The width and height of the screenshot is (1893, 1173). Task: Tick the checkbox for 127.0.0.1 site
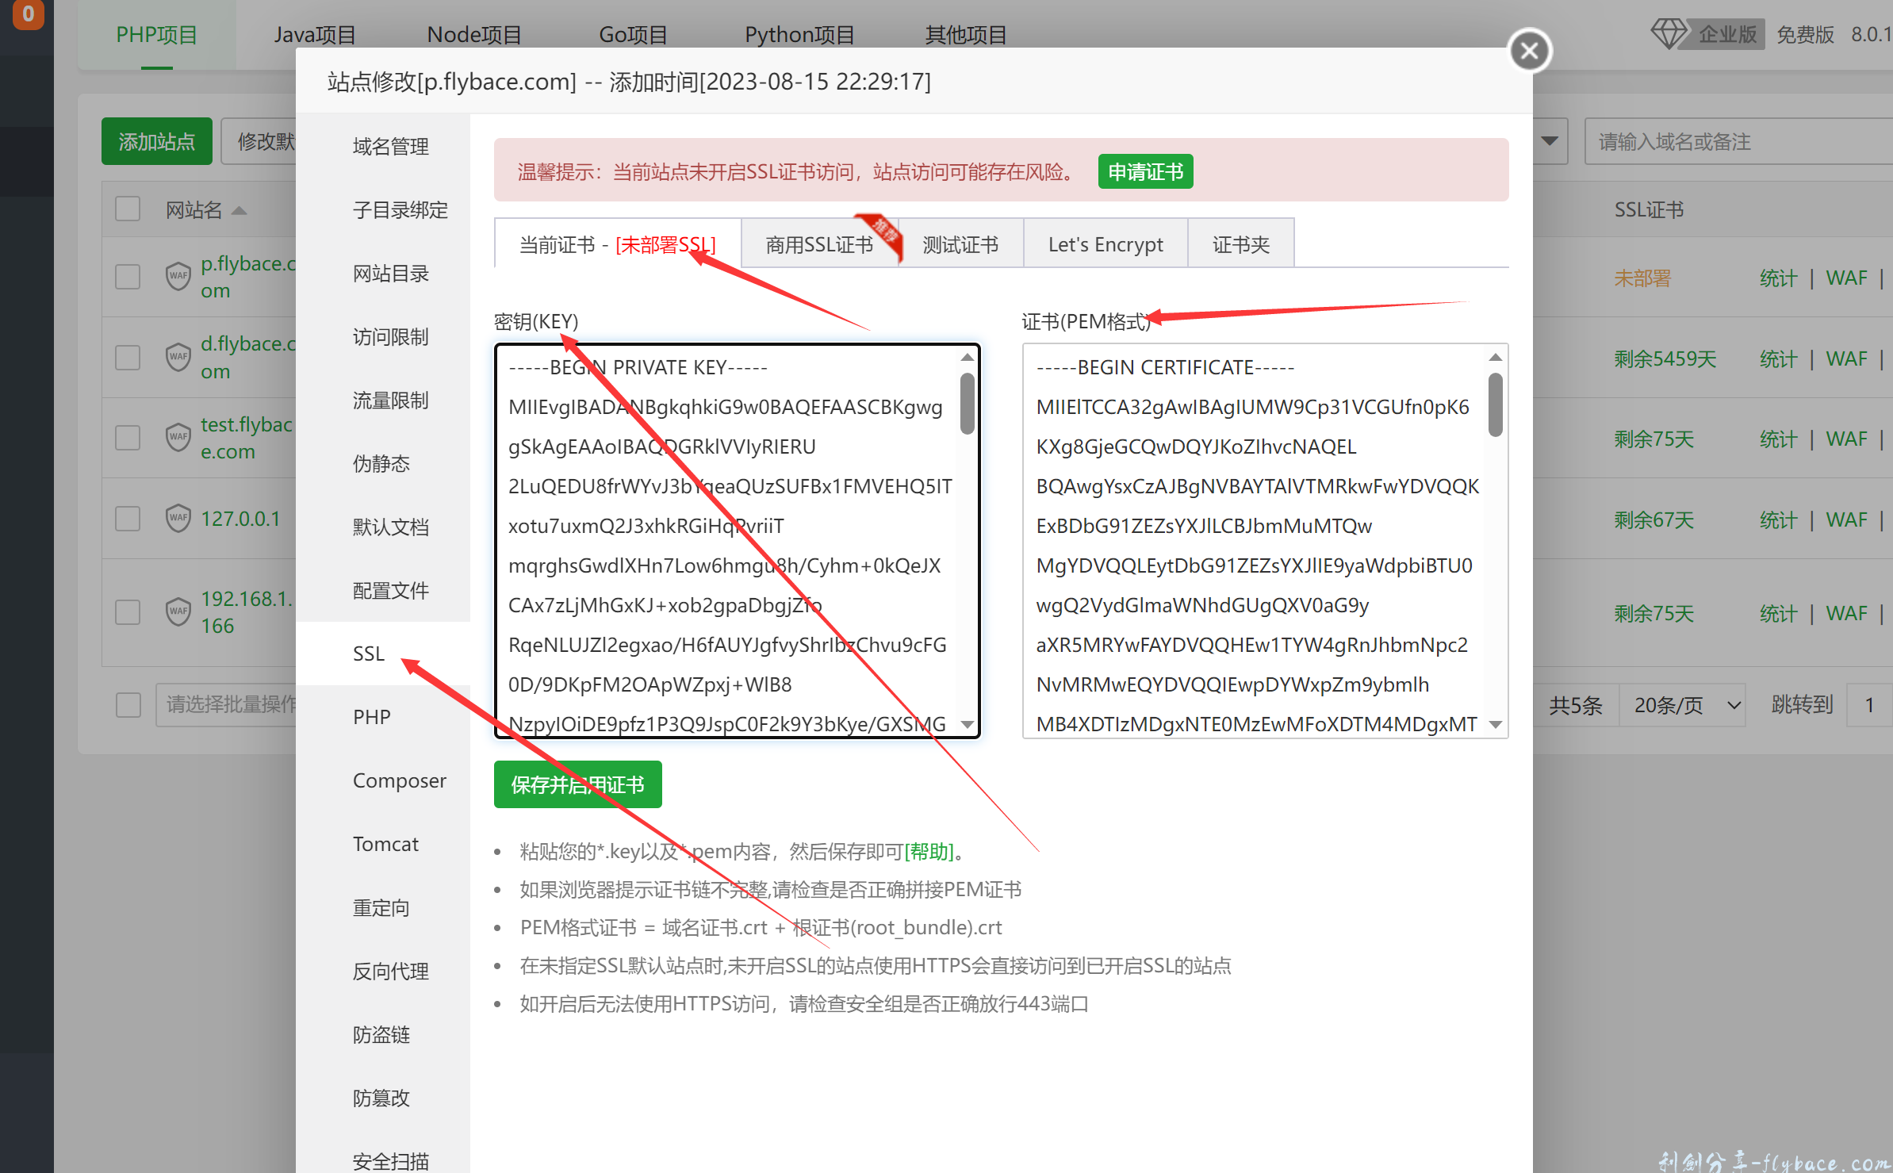click(128, 519)
